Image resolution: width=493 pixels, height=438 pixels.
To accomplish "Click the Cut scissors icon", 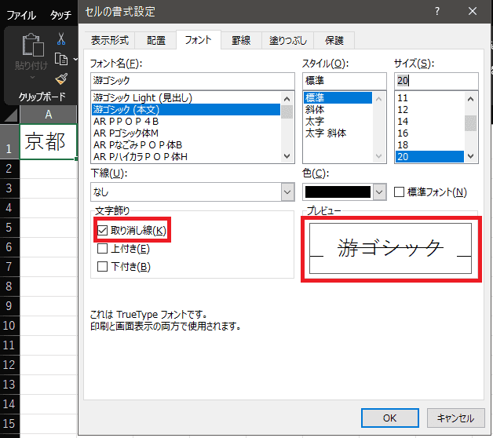I will (61, 39).
